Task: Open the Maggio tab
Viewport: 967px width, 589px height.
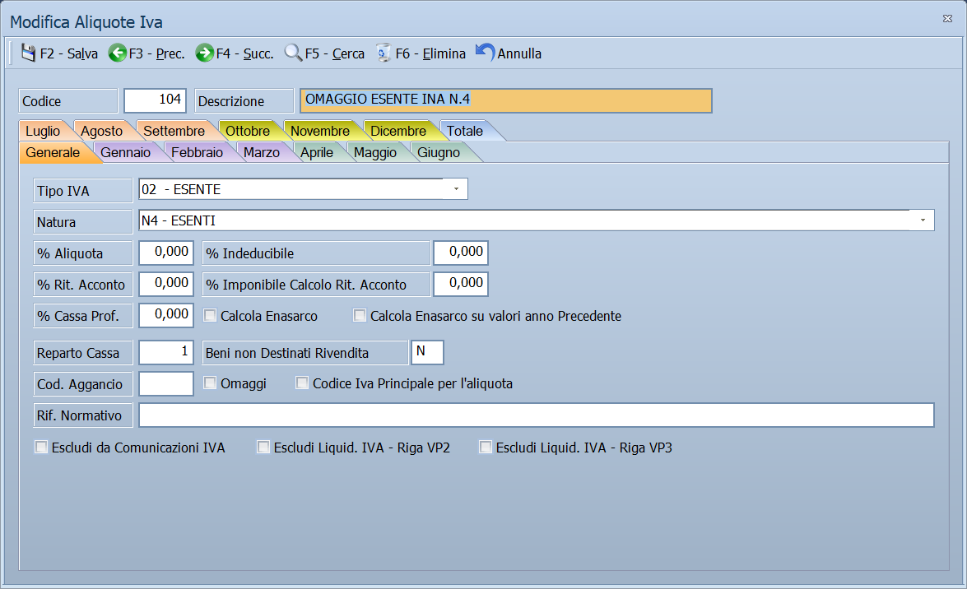Action: point(375,152)
